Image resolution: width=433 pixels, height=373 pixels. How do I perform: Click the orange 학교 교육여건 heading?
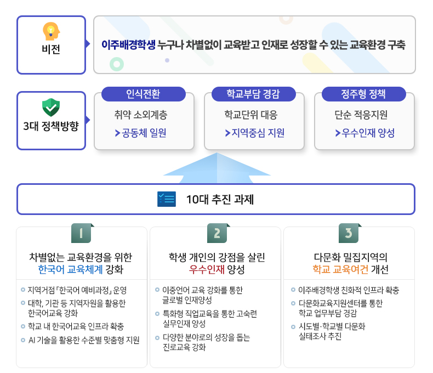coord(340,269)
